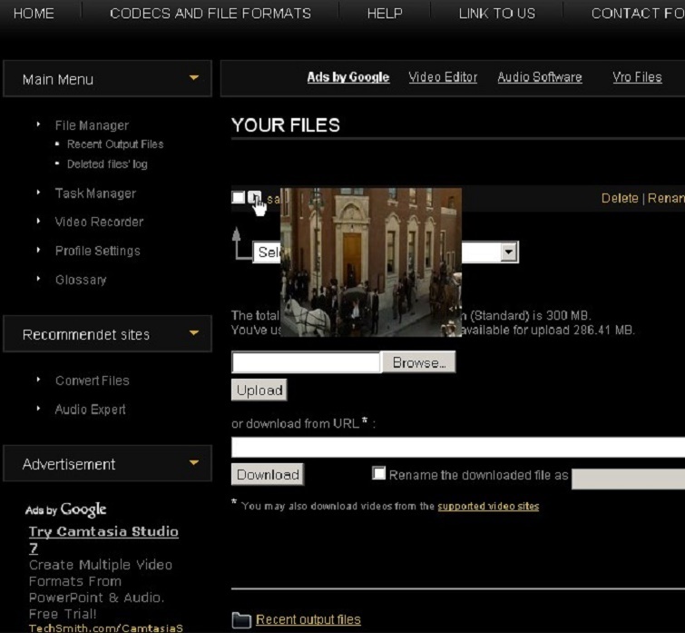
Task: Open Video Recorder from Main Menu
Action: 99,223
